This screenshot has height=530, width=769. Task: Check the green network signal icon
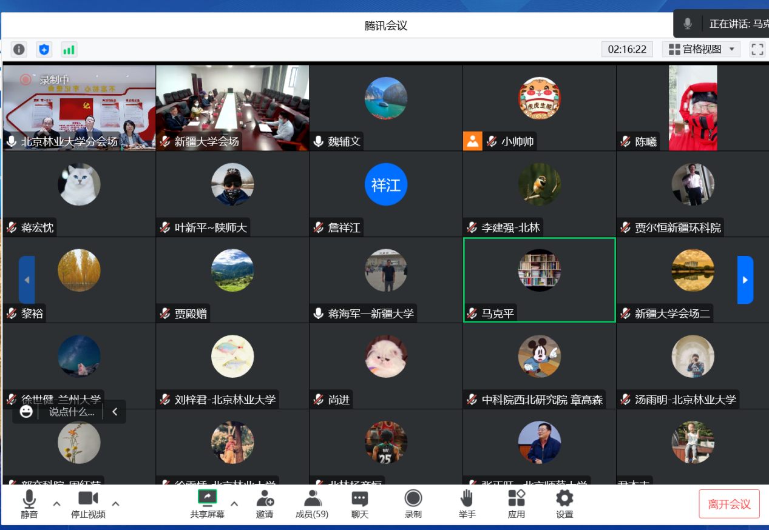69,49
